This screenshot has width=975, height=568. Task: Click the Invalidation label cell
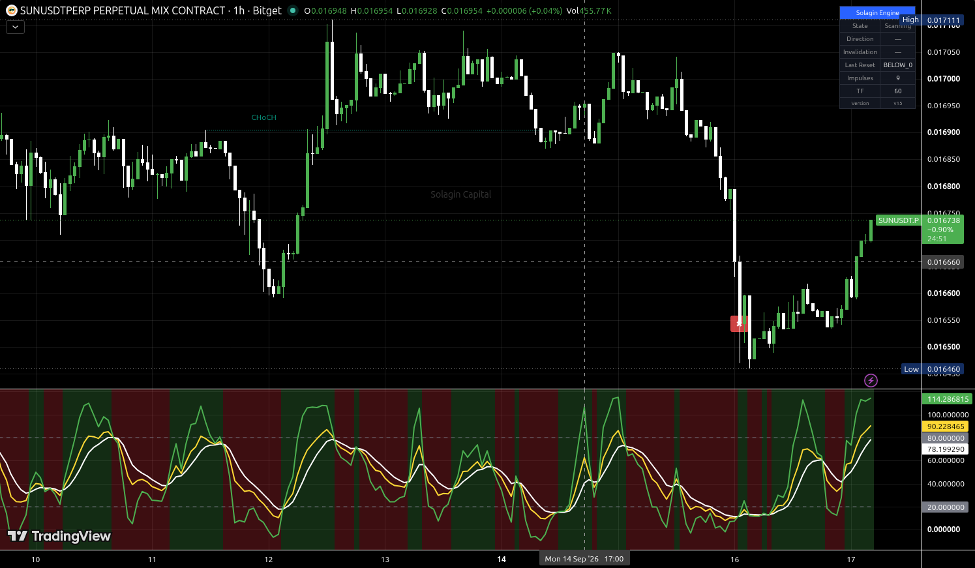(x=860, y=52)
